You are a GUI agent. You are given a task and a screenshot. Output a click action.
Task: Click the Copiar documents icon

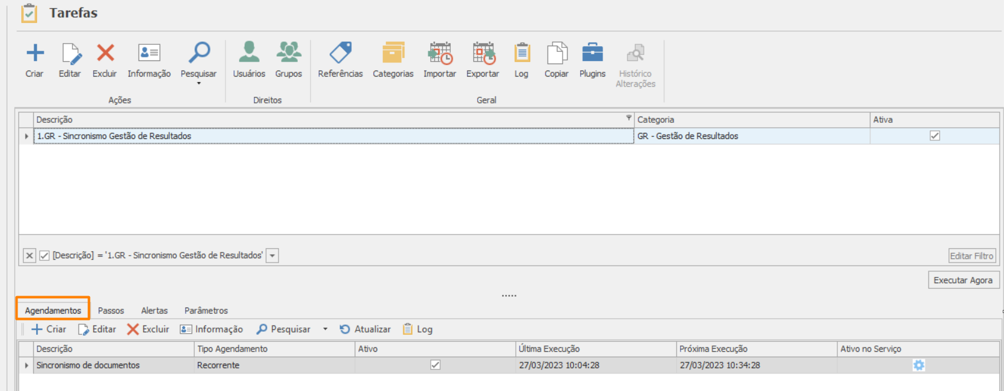pos(557,53)
